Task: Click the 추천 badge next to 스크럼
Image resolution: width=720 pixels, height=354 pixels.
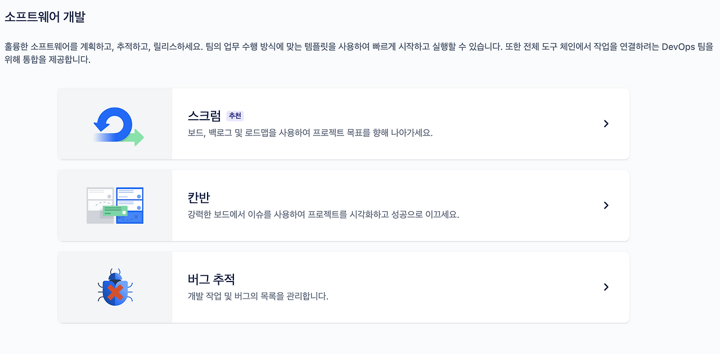Action: [x=233, y=115]
